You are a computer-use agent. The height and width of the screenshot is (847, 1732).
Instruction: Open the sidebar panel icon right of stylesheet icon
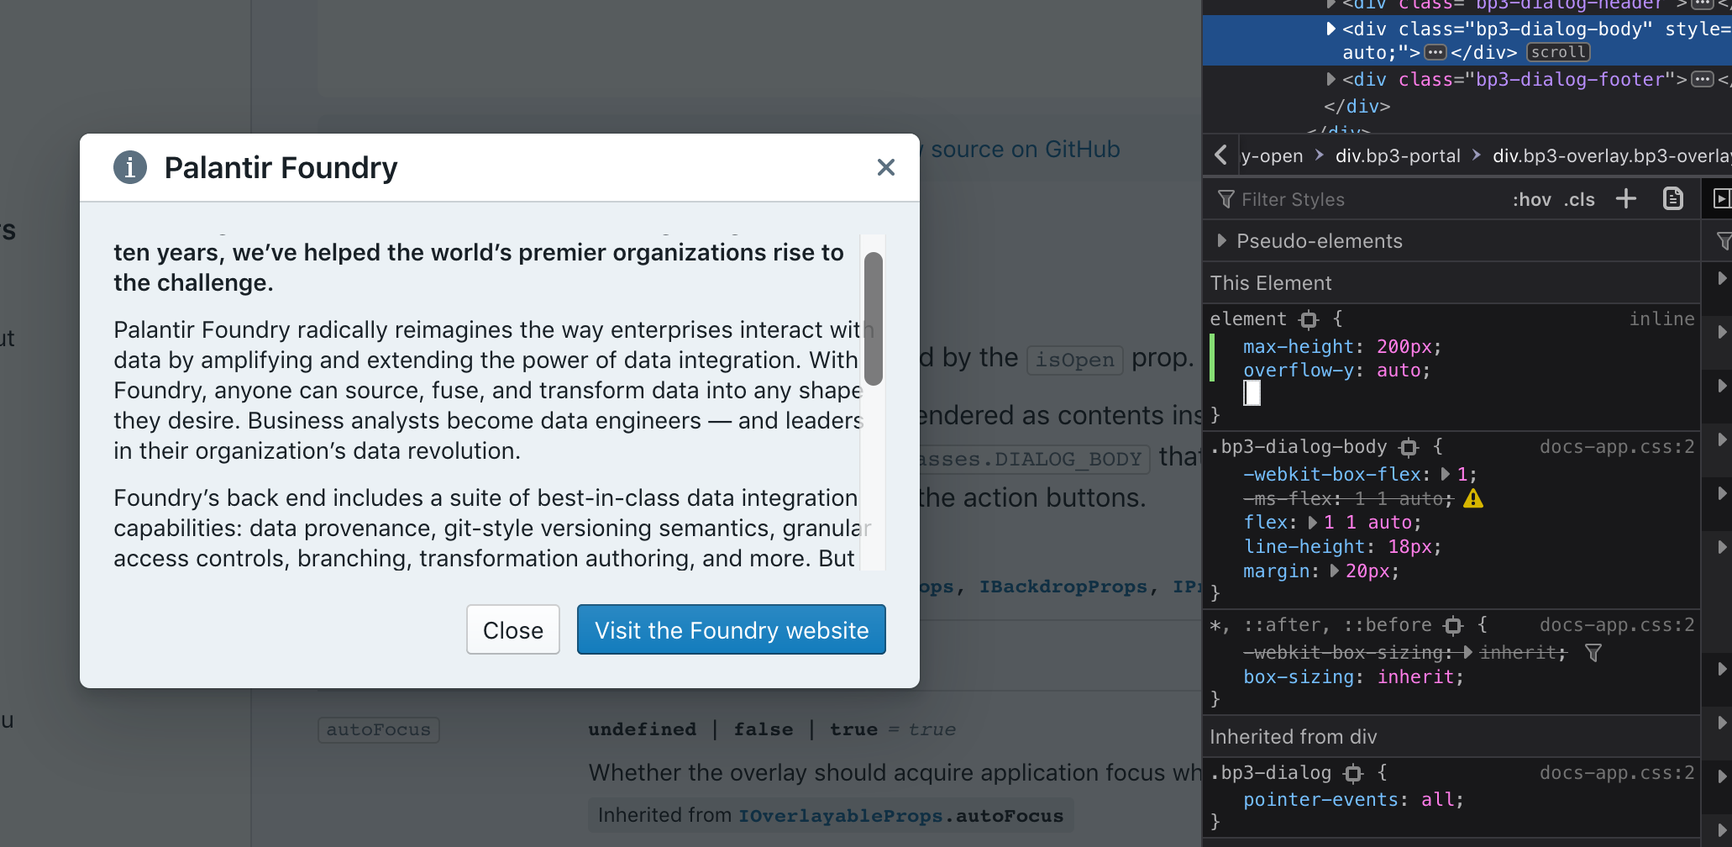point(1723,198)
